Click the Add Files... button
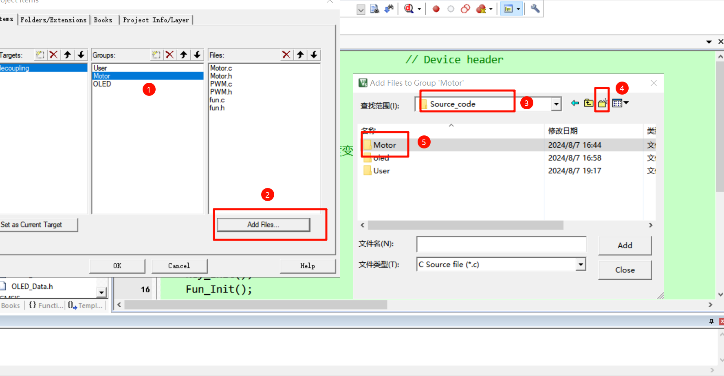This screenshot has height=376, width=724. [263, 225]
